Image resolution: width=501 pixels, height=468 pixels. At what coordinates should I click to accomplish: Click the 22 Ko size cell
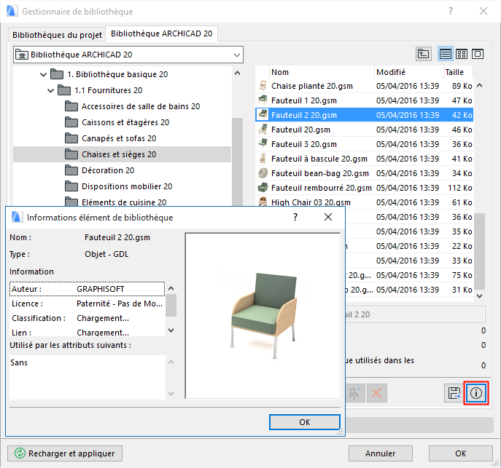point(462,246)
